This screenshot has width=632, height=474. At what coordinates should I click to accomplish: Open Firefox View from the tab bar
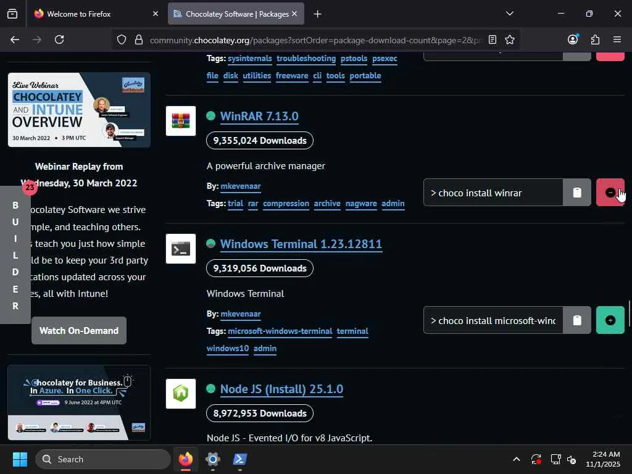pyautogui.click(x=12, y=14)
